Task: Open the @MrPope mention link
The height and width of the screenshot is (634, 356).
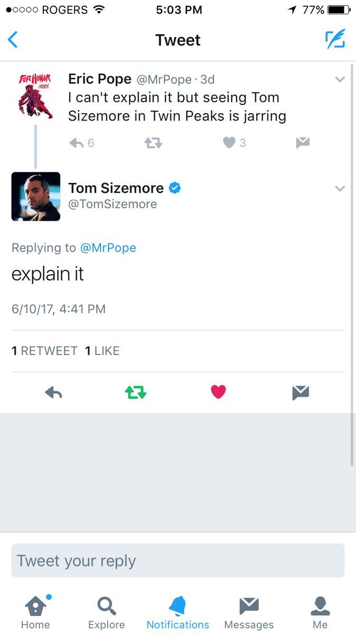Action: pos(108,248)
